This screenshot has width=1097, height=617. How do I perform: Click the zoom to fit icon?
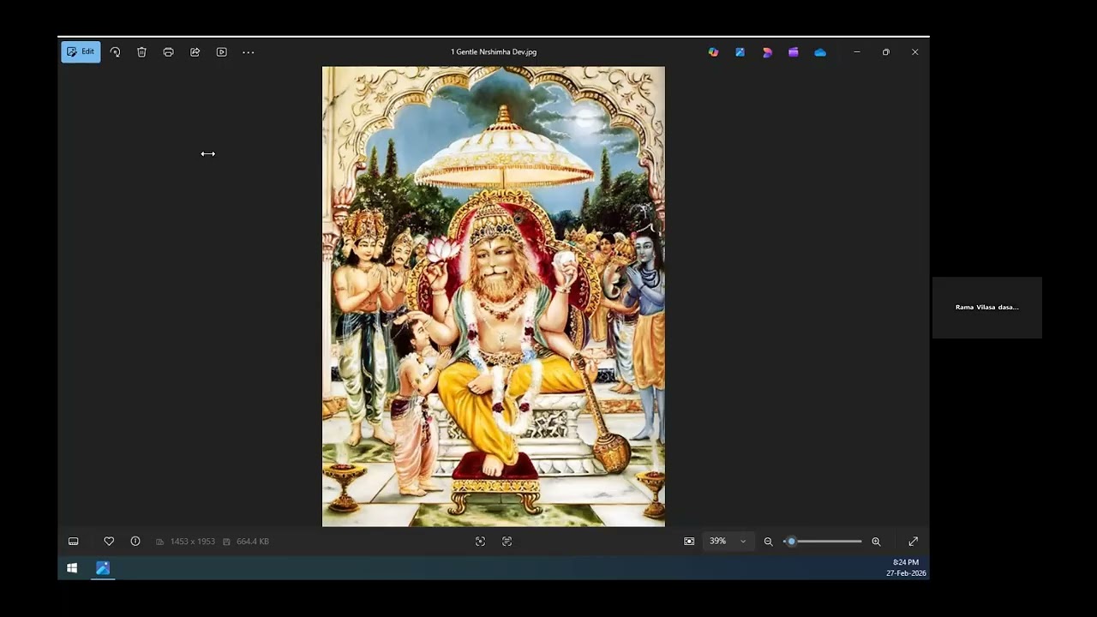689,542
